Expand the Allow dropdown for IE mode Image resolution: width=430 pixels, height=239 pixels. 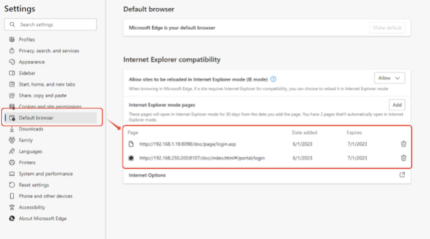[x=390, y=78]
